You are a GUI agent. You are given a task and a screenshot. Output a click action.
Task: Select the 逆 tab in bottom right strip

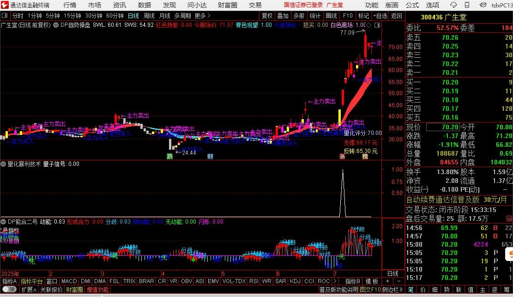click(495, 290)
